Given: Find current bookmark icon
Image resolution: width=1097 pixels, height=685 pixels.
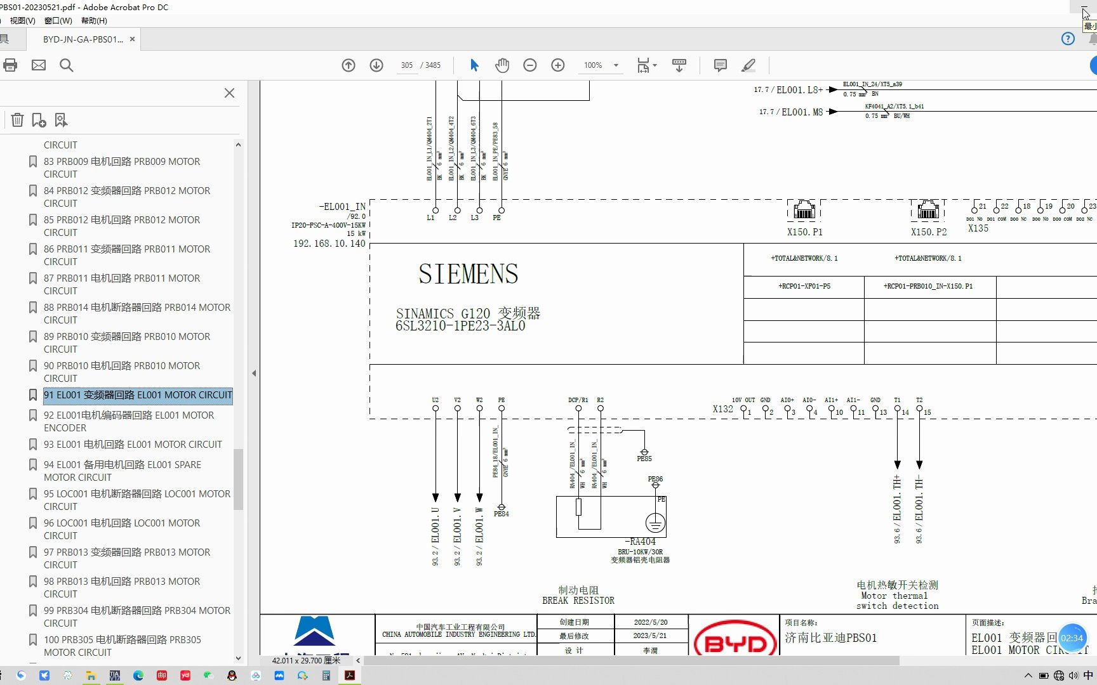Looking at the screenshot, I should (61, 120).
